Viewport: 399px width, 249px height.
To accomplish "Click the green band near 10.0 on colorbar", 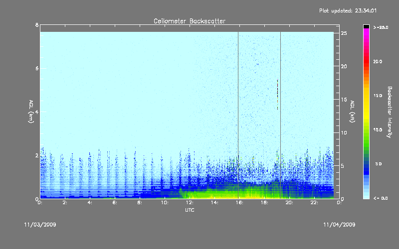I will point(366,131).
